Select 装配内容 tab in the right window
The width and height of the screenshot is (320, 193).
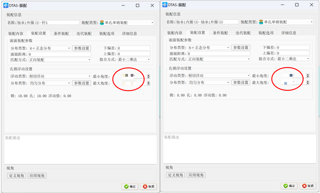(175, 33)
